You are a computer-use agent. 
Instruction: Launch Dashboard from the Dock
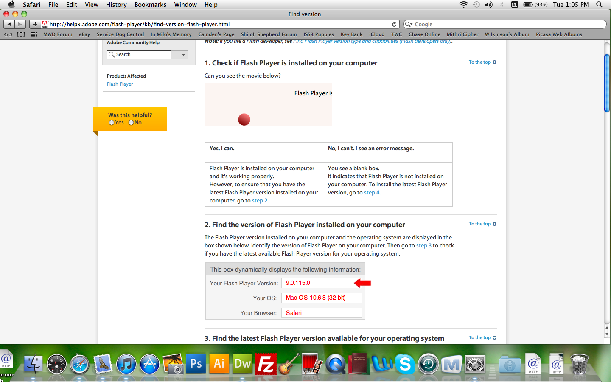(56, 364)
